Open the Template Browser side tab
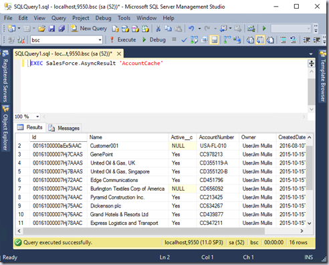The width and height of the screenshot is (329, 265). (323, 76)
